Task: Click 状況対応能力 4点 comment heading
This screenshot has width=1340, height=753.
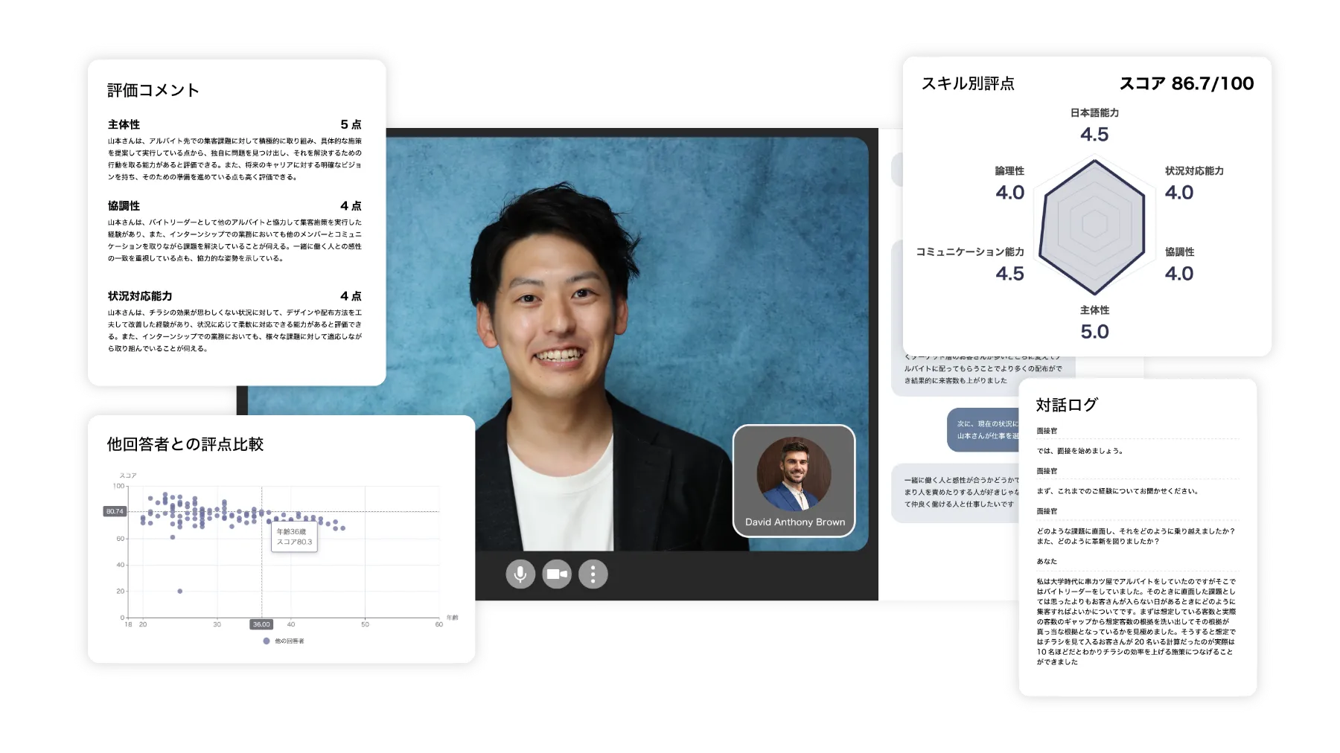Action: [x=234, y=295]
